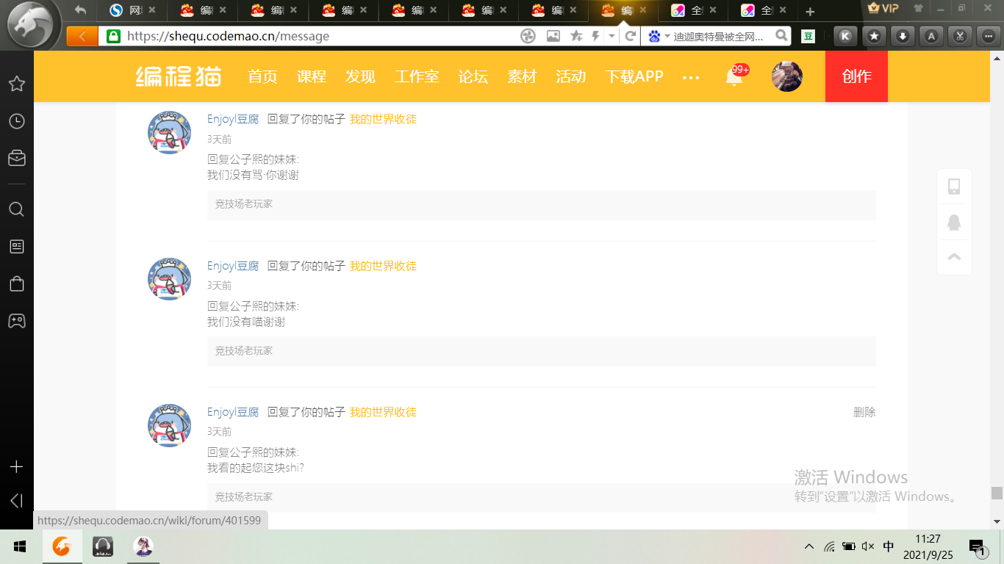Image resolution: width=1004 pixels, height=564 pixels.
Task: Open 我的世界收徒 link beside 删除
Action: tap(383, 412)
